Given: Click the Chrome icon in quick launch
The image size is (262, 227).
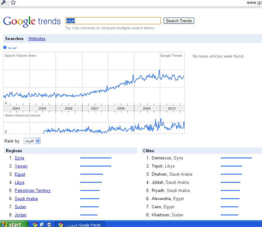Looking at the screenshot, I should [x=35, y=224].
